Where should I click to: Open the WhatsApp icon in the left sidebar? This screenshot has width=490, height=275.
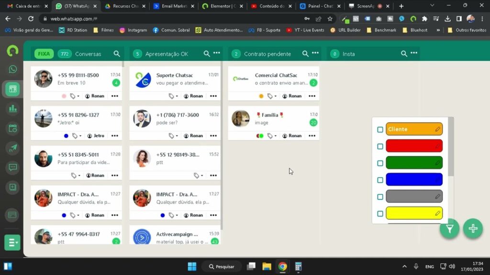tap(13, 69)
